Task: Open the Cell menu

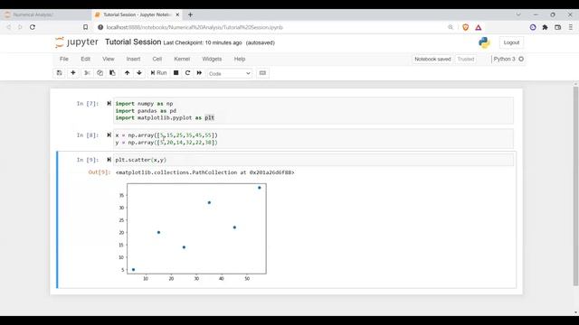Action: pyautogui.click(x=157, y=59)
